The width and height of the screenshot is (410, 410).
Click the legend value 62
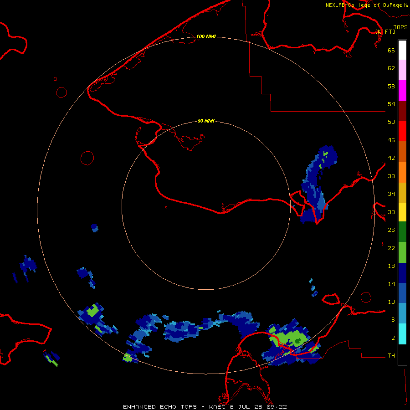(391, 68)
